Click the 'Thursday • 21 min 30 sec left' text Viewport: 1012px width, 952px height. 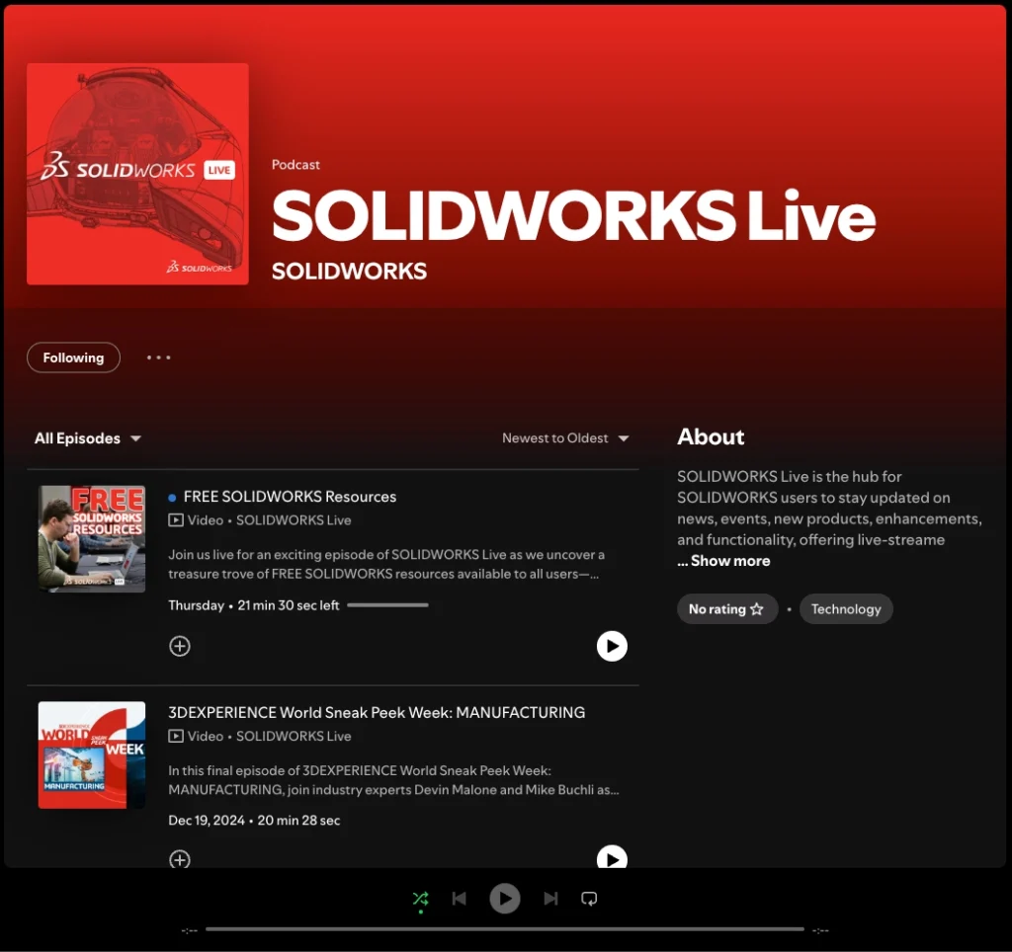(x=254, y=605)
